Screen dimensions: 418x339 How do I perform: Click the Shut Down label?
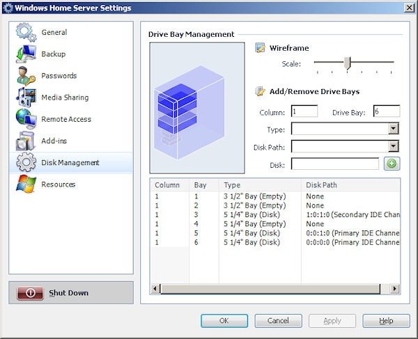click(x=68, y=293)
